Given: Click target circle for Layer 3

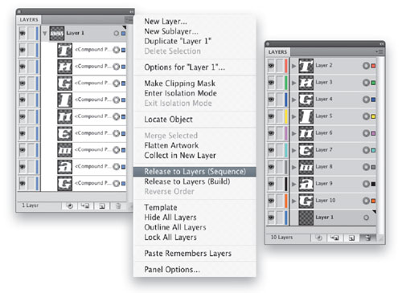Looking at the screenshot, I should tap(366, 83).
